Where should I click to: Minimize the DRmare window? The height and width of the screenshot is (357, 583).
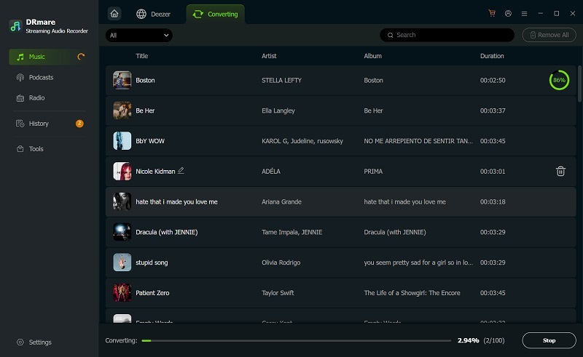point(540,13)
